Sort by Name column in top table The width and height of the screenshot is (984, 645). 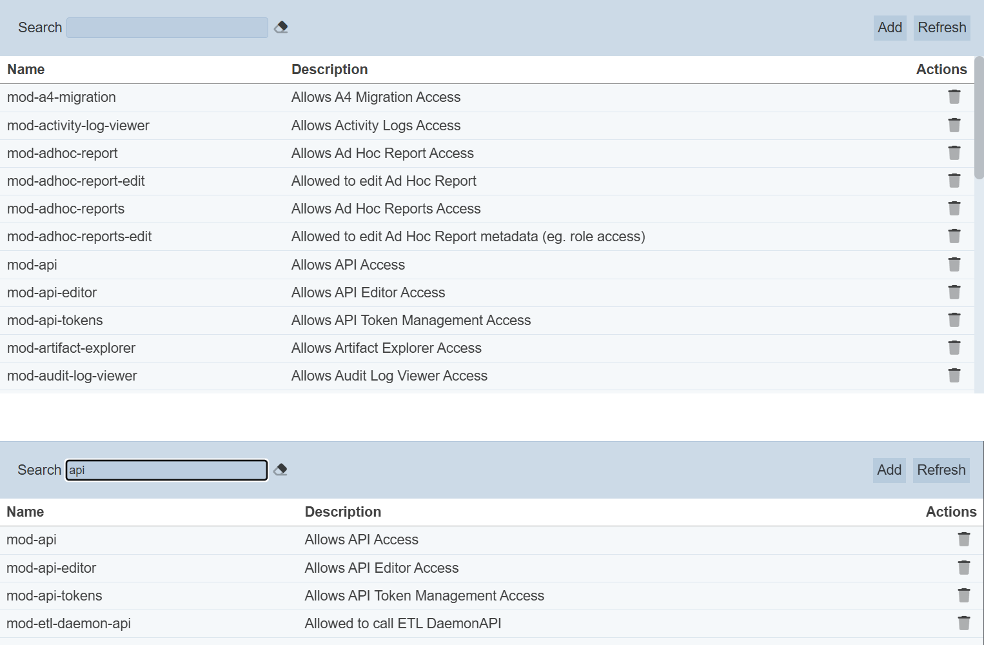pyautogui.click(x=26, y=70)
